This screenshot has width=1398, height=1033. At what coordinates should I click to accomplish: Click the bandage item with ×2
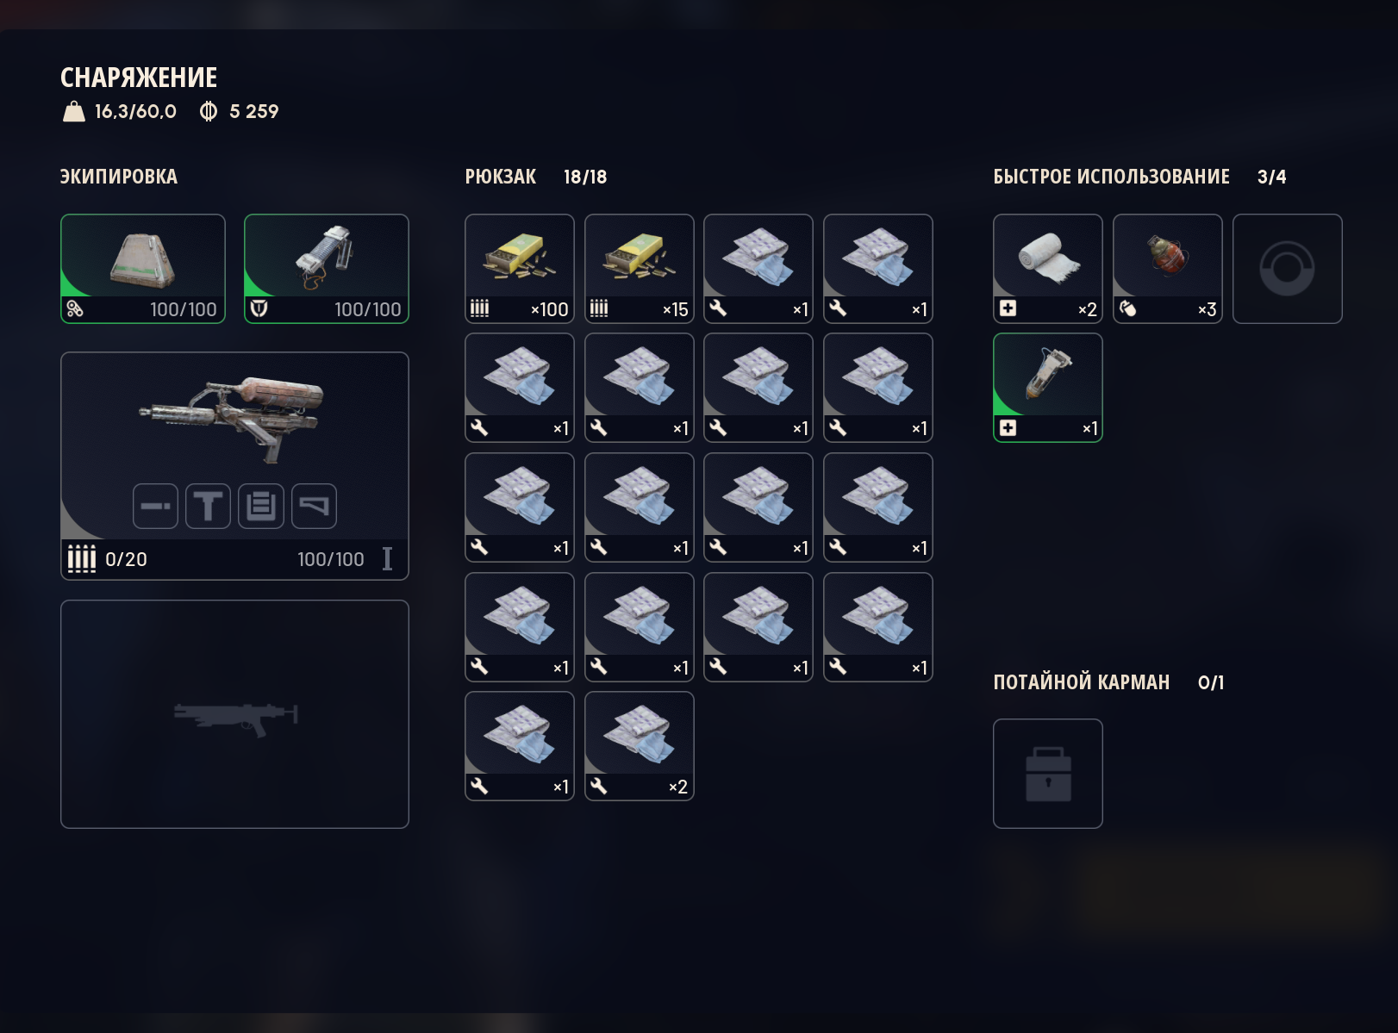point(1048,269)
